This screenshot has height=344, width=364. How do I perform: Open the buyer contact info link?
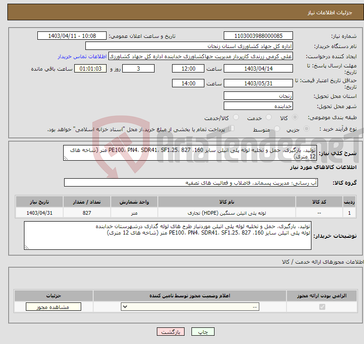click(82, 56)
